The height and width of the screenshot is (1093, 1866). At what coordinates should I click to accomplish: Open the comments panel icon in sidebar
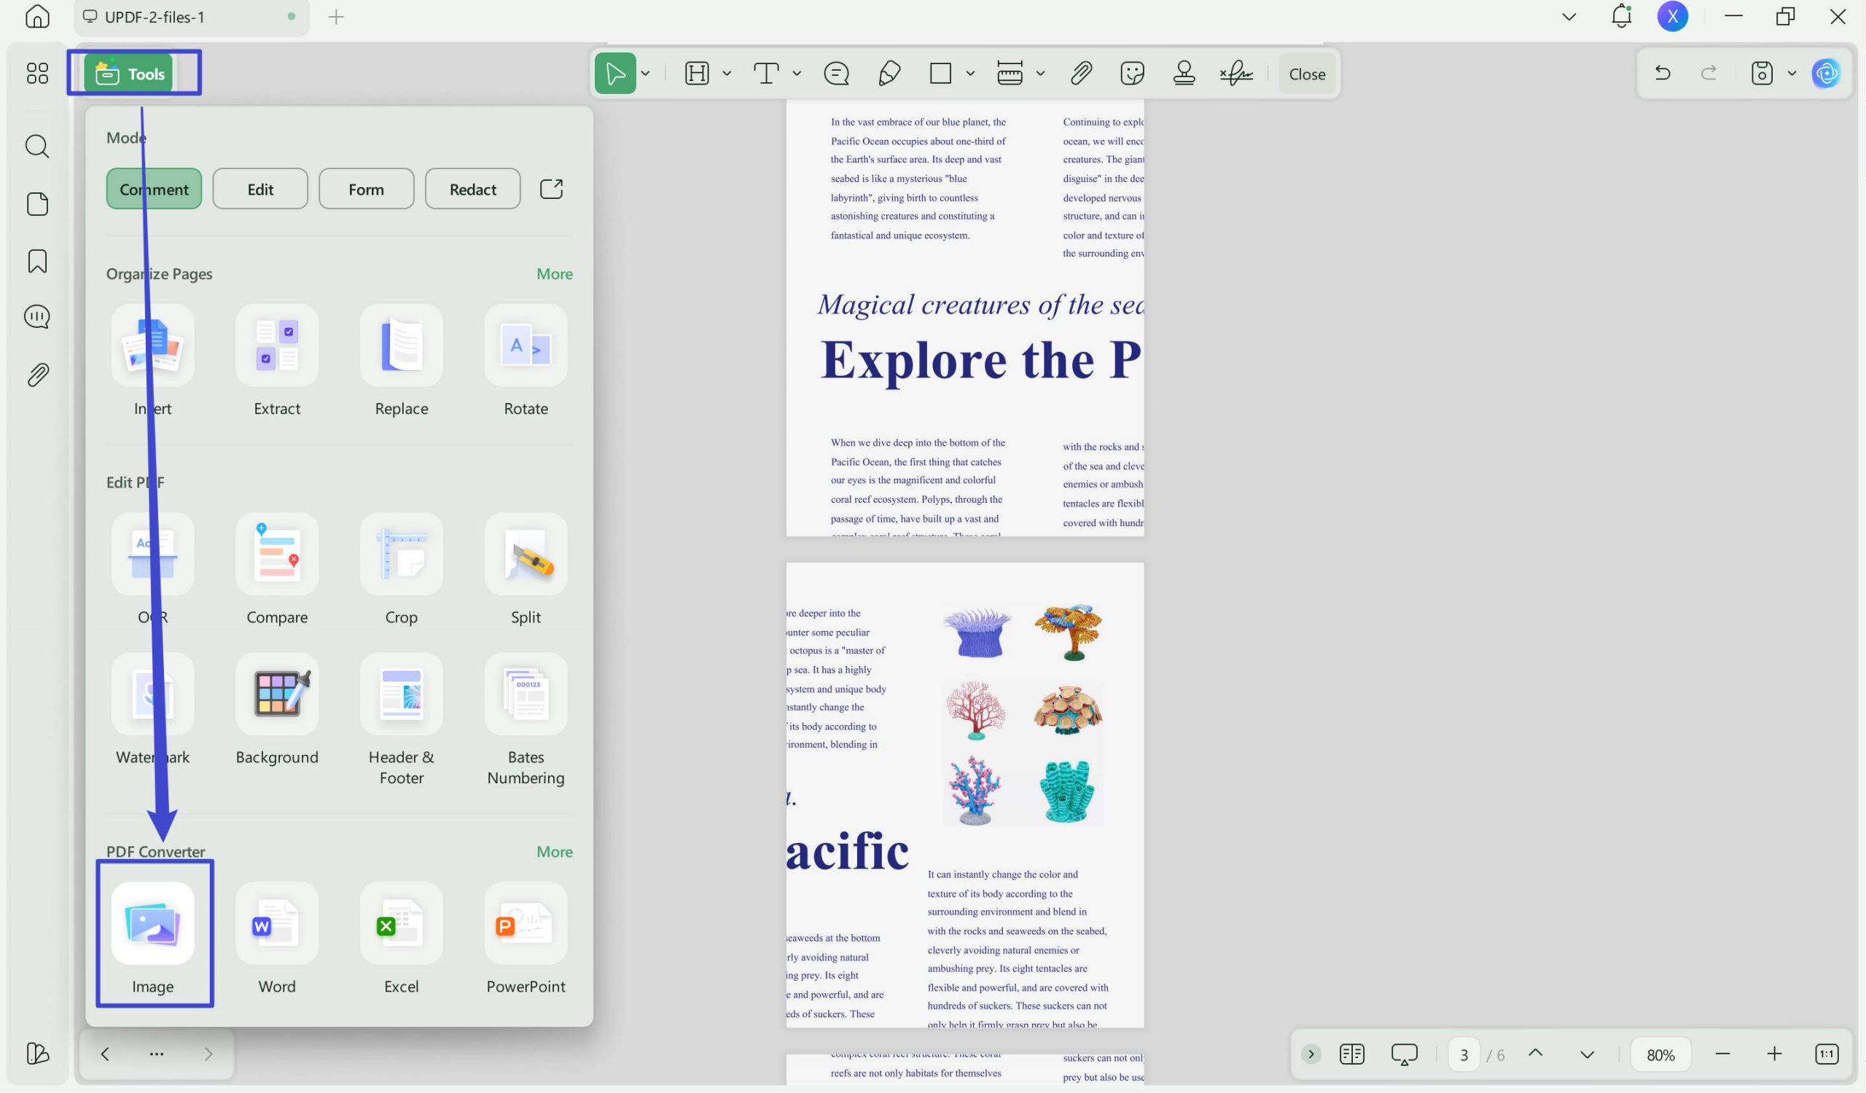tap(37, 318)
